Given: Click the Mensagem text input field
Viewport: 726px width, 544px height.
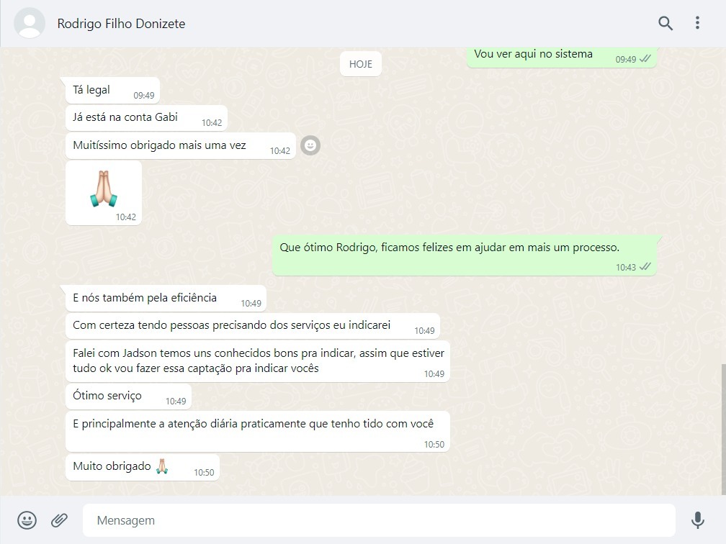Looking at the screenshot, I should point(378,520).
